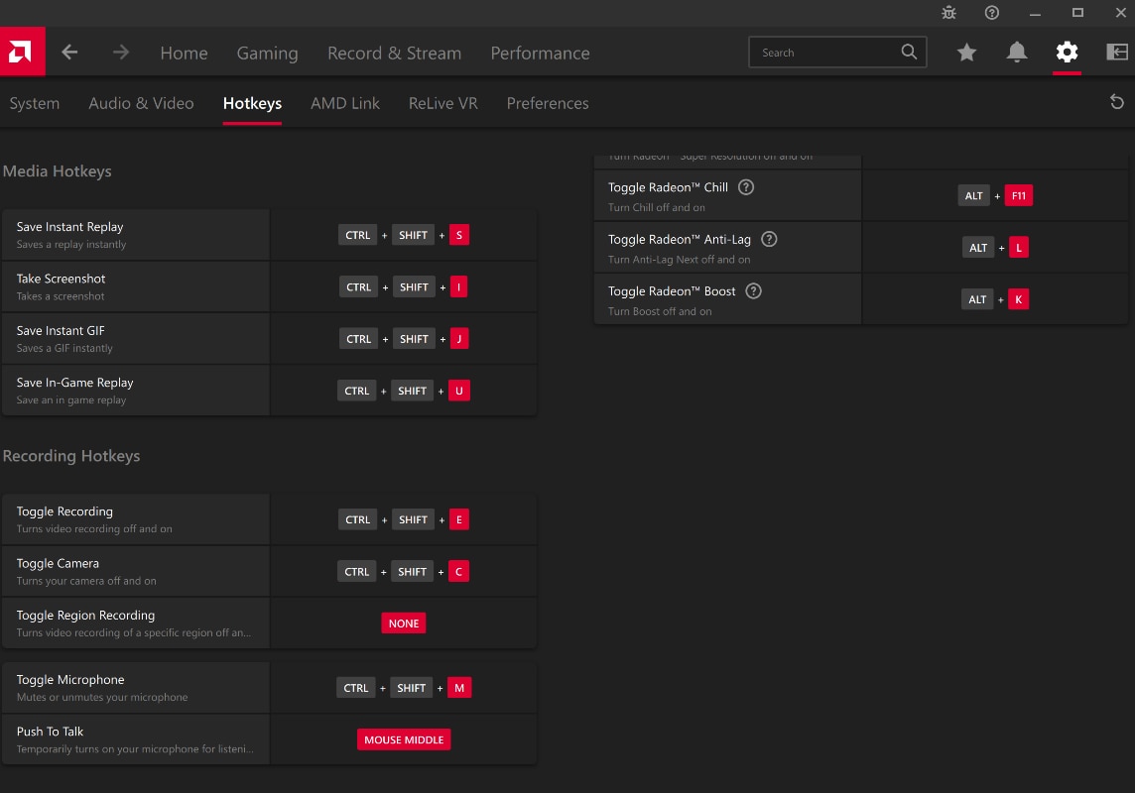Open favorites star icon
The width and height of the screenshot is (1135, 793).
coord(966,53)
